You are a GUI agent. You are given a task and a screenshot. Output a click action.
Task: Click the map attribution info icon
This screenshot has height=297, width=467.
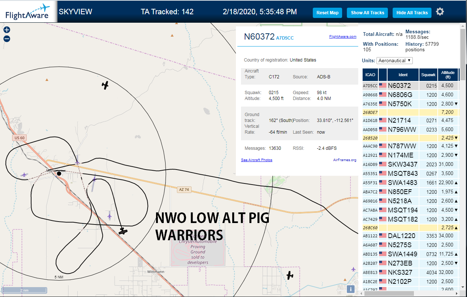coord(351,289)
